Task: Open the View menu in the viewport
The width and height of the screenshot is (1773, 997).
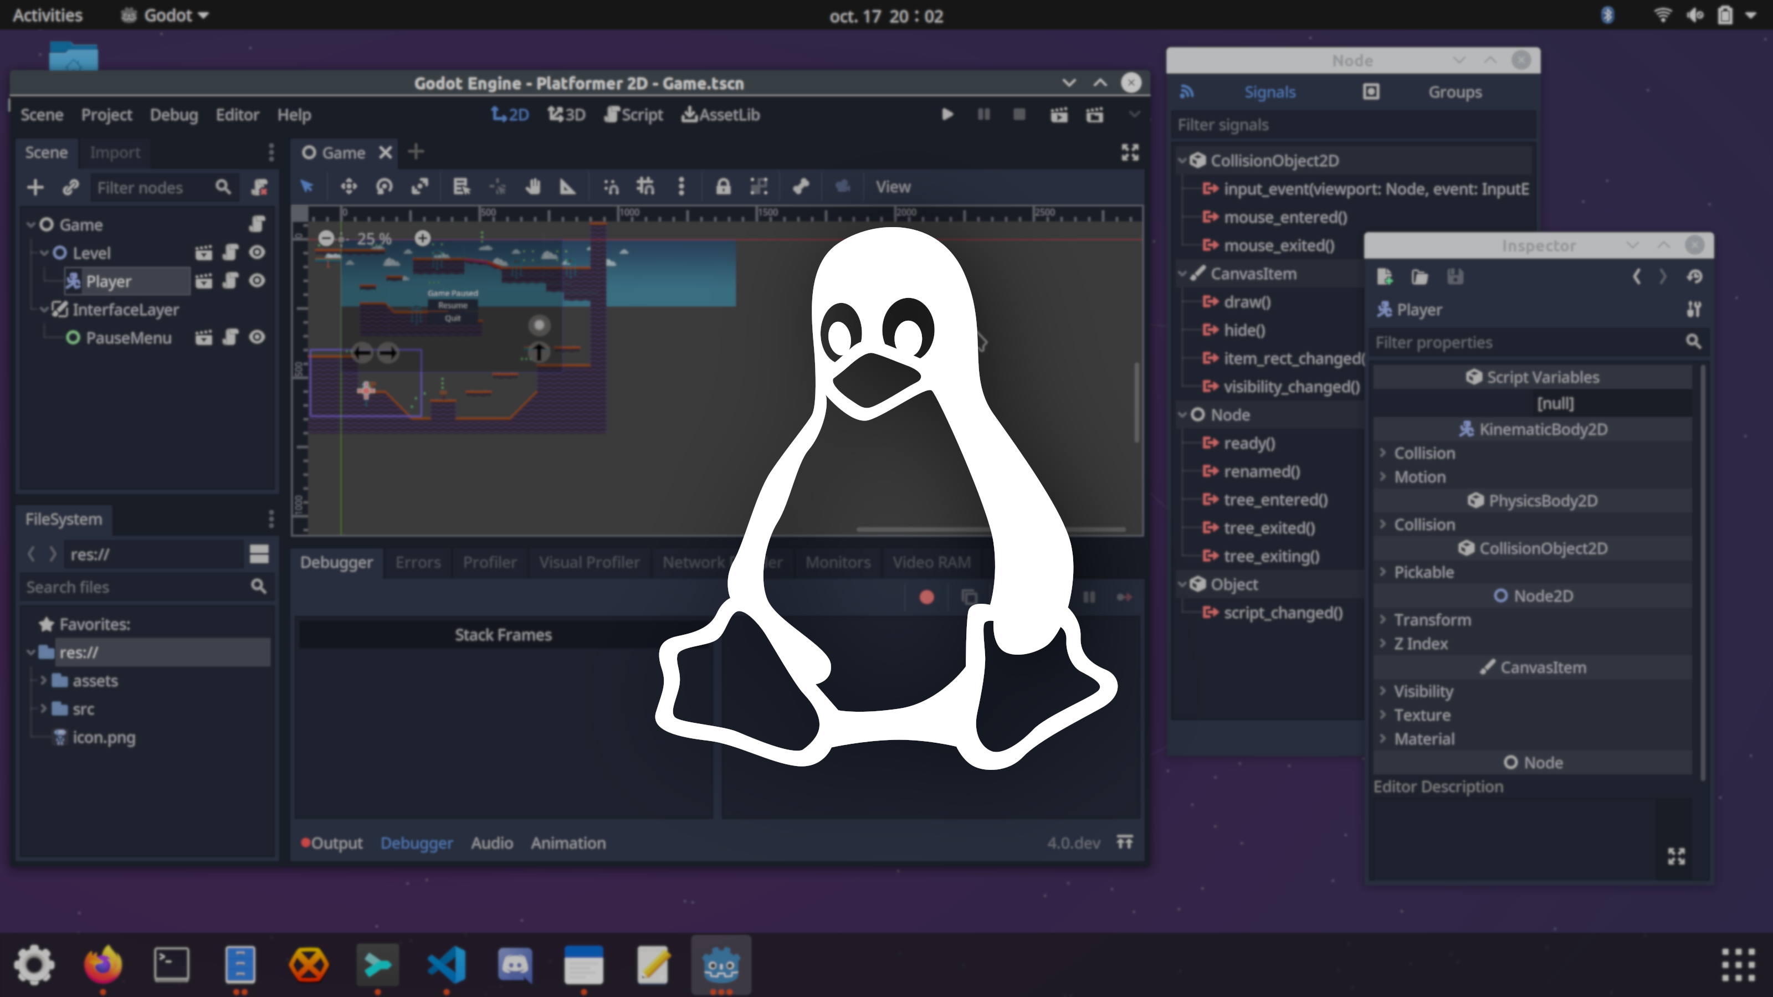Action: [893, 187]
